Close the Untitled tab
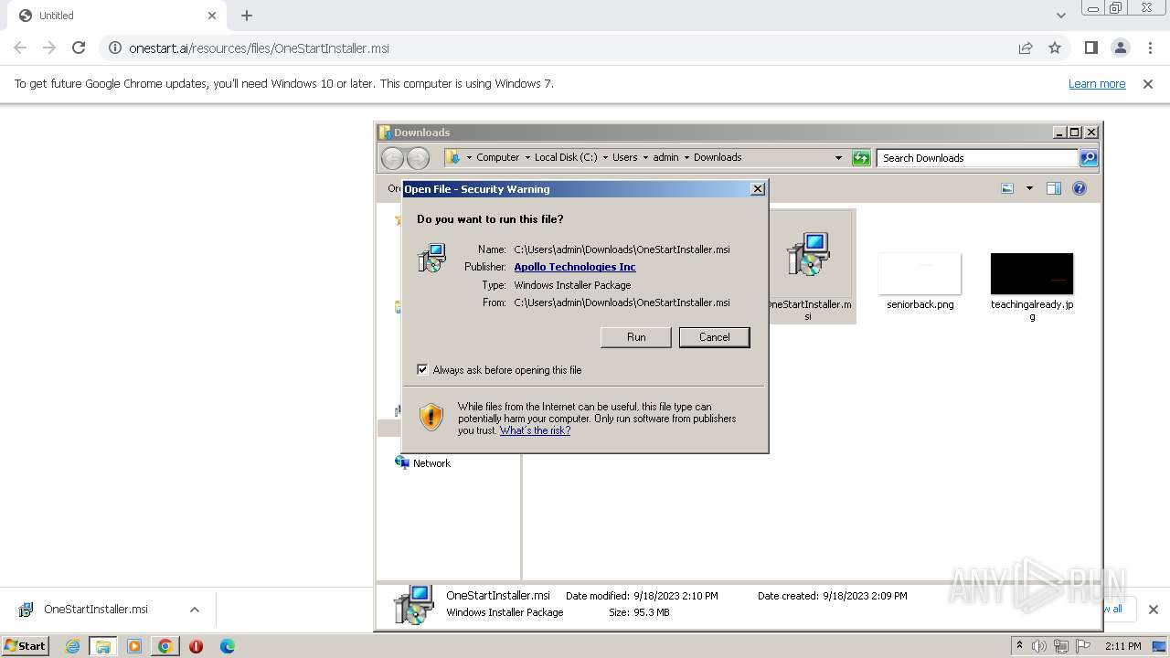 coord(212,16)
